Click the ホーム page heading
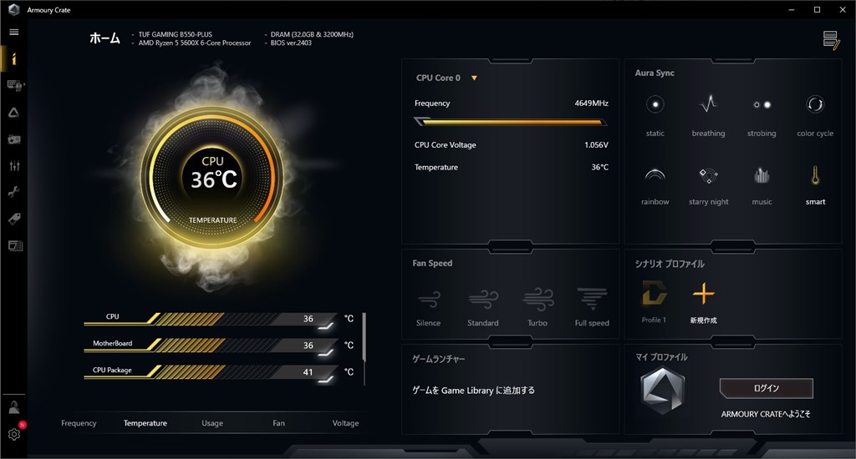The width and height of the screenshot is (856, 459). coord(104,38)
